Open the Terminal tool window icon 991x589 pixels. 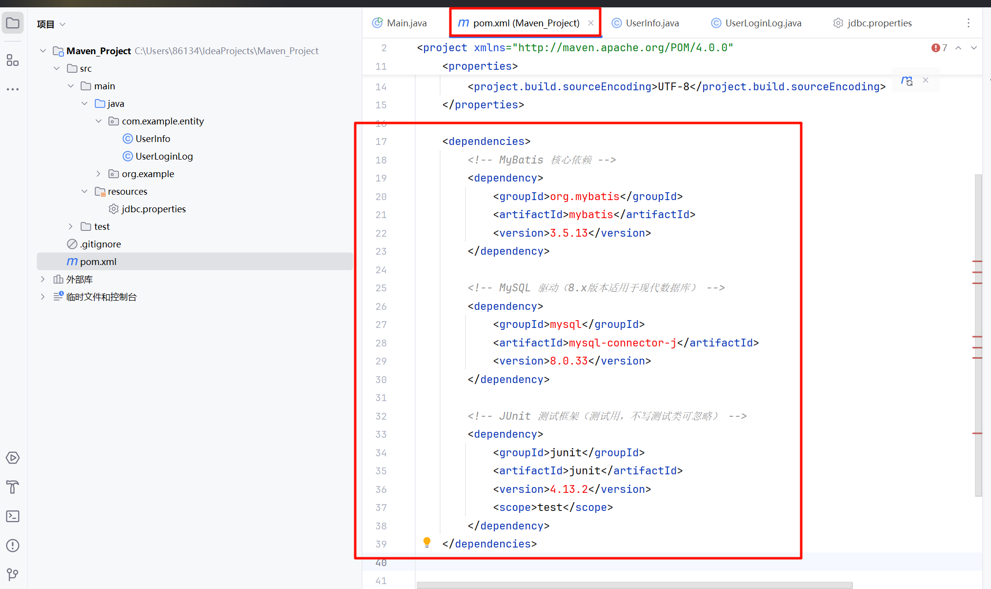pos(13,516)
